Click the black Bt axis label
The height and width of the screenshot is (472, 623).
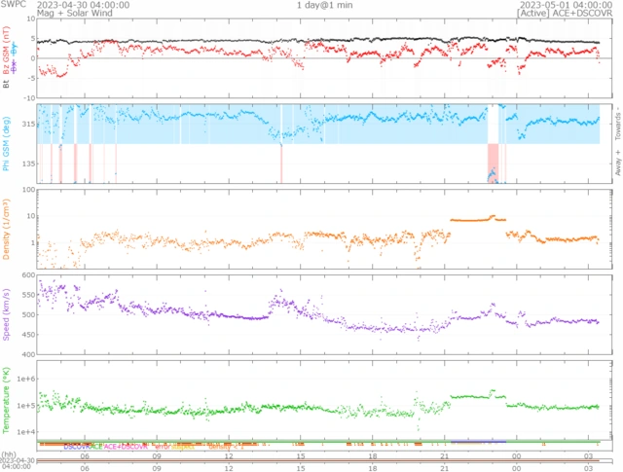[x=8, y=85]
